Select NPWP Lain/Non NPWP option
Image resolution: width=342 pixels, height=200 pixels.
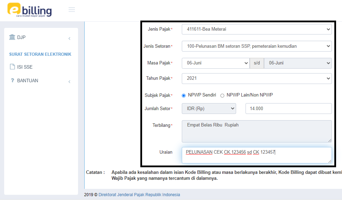coord(222,95)
